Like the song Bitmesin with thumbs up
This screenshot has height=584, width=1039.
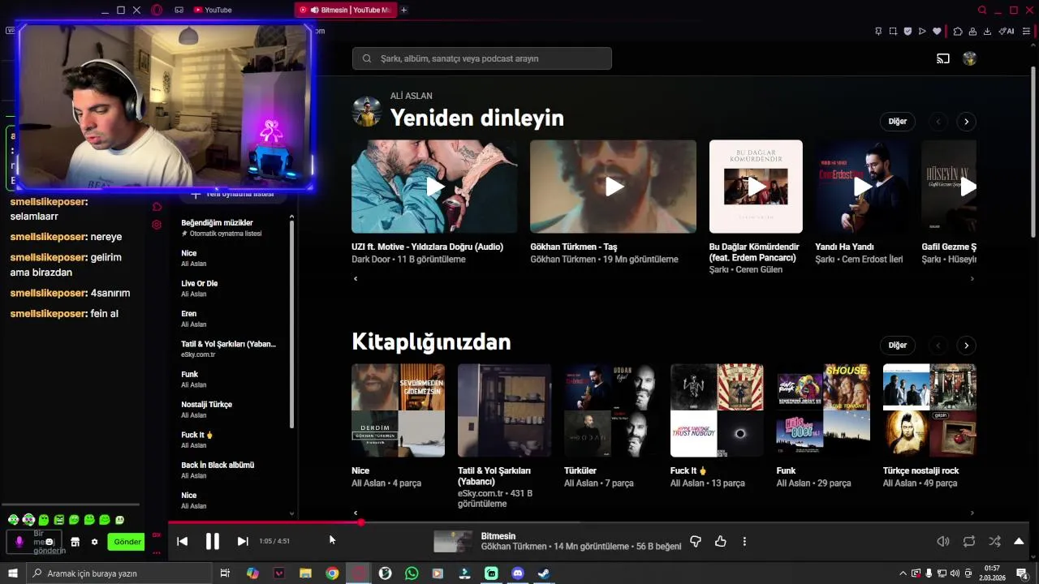720,541
